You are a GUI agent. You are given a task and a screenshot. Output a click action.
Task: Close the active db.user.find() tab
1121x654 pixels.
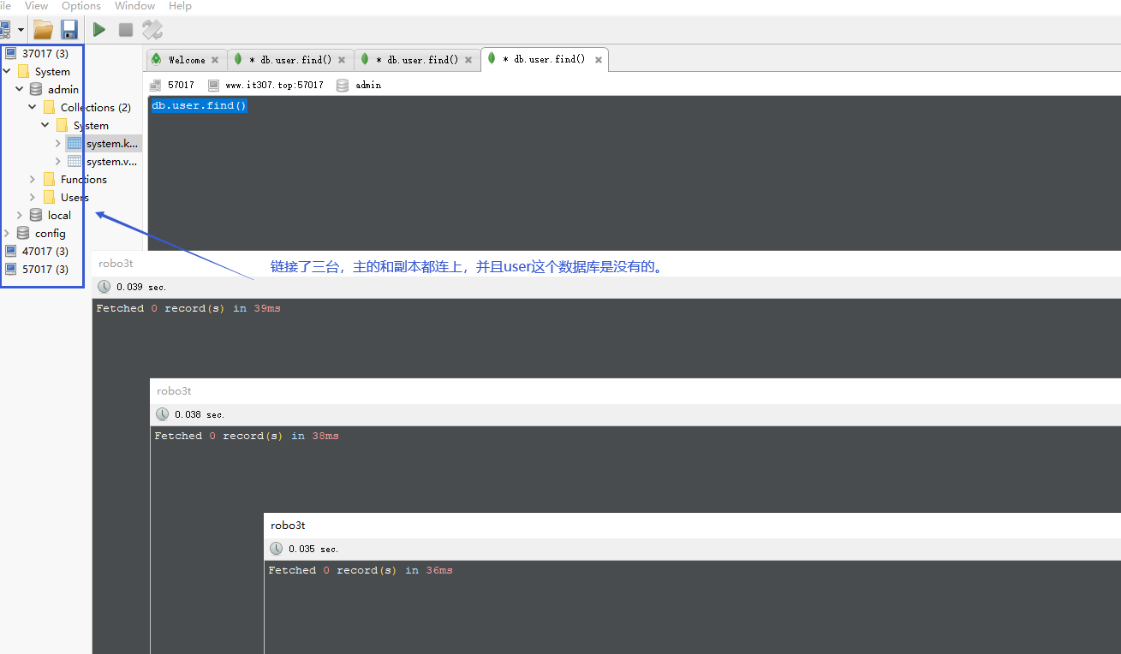(x=599, y=60)
